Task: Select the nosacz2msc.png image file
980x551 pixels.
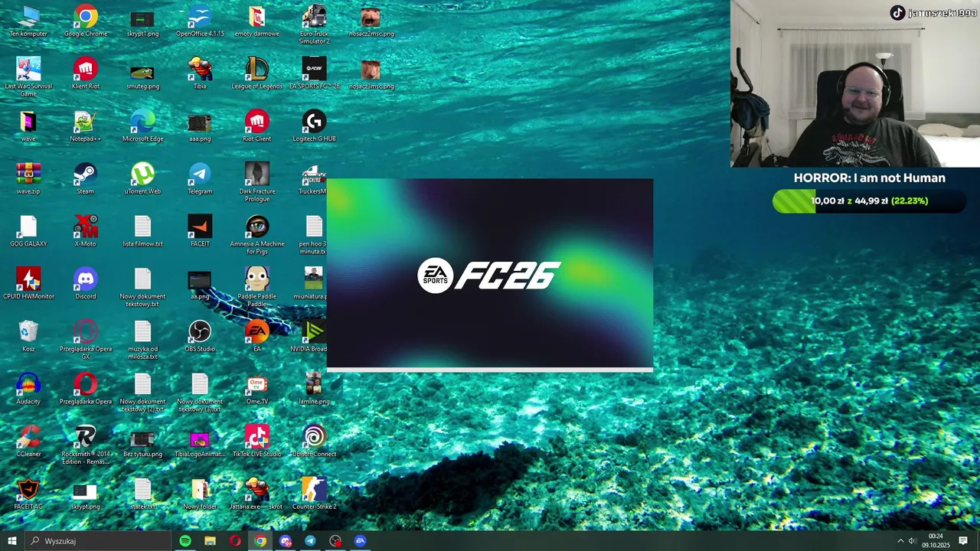Action: tap(371, 21)
